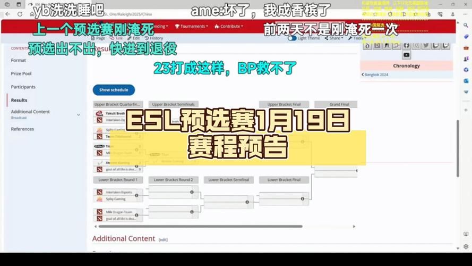Show match info for Lower Bracket Semifinal

pos(247,202)
